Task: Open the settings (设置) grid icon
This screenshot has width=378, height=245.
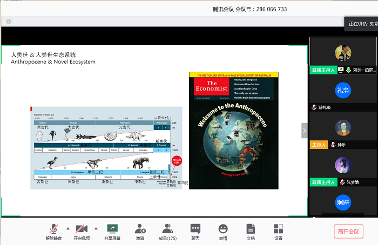Action: 278,229
